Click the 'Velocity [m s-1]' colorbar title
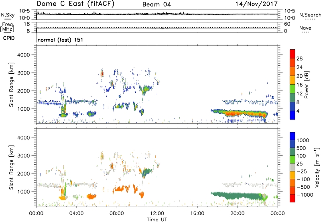Screen dimensions: 321x222 [x=317, y=167]
